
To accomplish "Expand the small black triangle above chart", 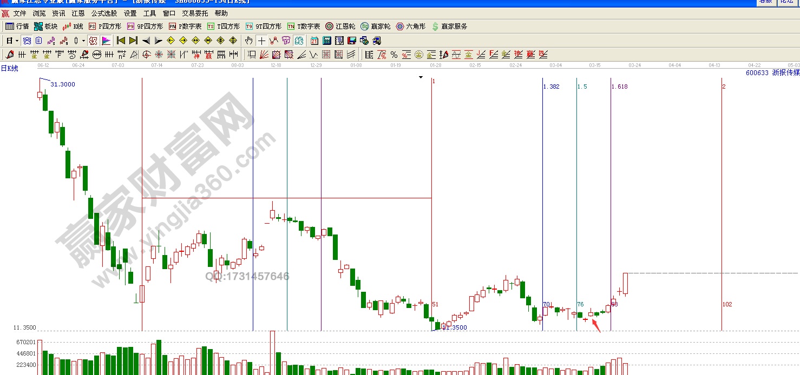I will coord(421,77).
